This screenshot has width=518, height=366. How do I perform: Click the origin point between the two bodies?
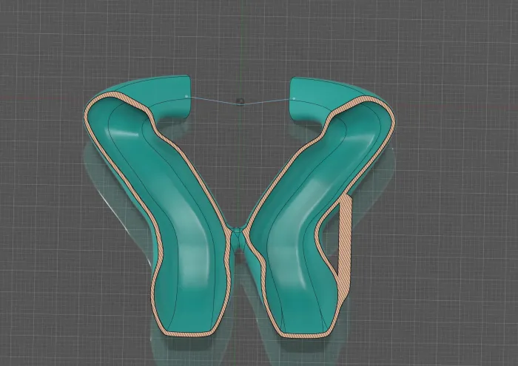tap(240, 101)
